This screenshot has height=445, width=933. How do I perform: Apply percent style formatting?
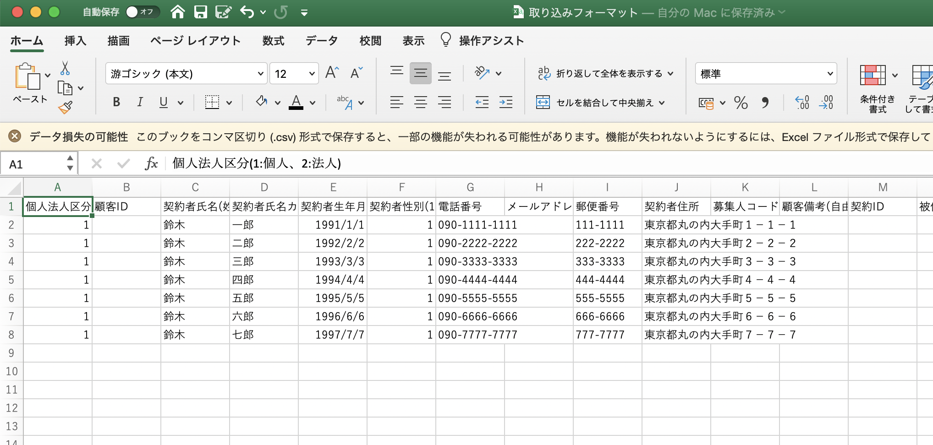click(x=741, y=103)
